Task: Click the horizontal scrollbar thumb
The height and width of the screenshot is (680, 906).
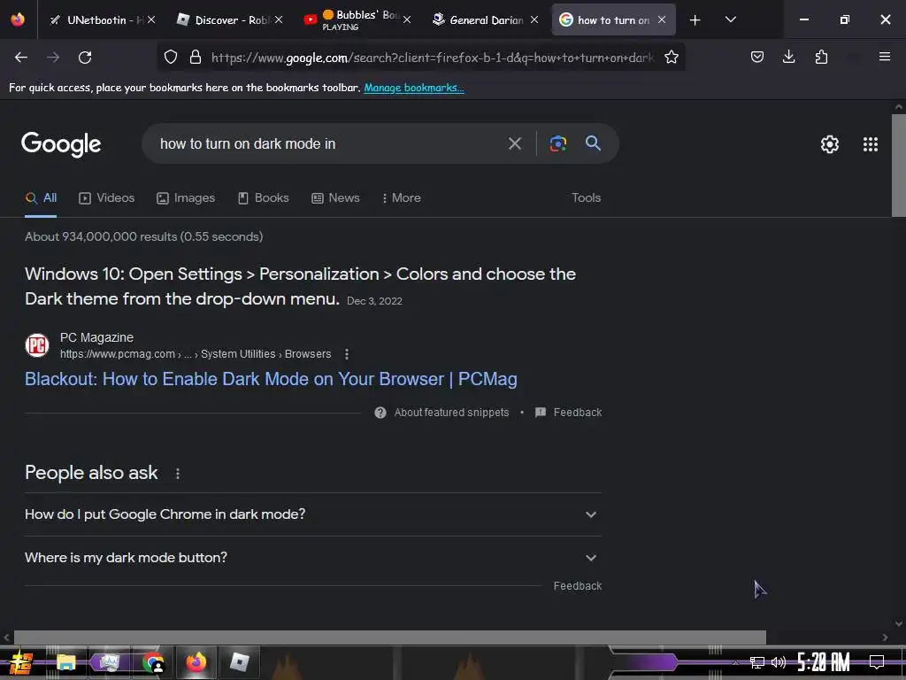Action: click(x=389, y=637)
